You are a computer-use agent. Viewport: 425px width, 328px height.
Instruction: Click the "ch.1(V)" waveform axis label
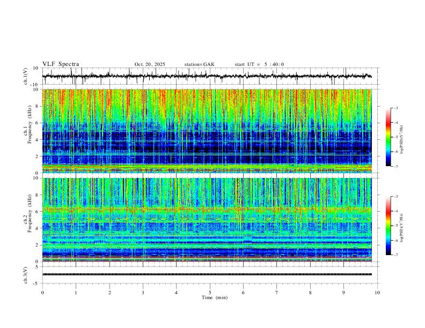coord(26,76)
